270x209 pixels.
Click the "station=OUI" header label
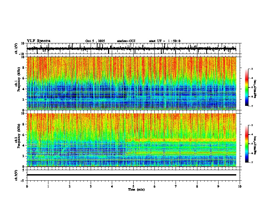click(x=126, y=41)
